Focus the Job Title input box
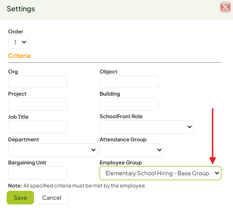The width and height of the screenshot is (233, 212). click(x=38, y=127)
